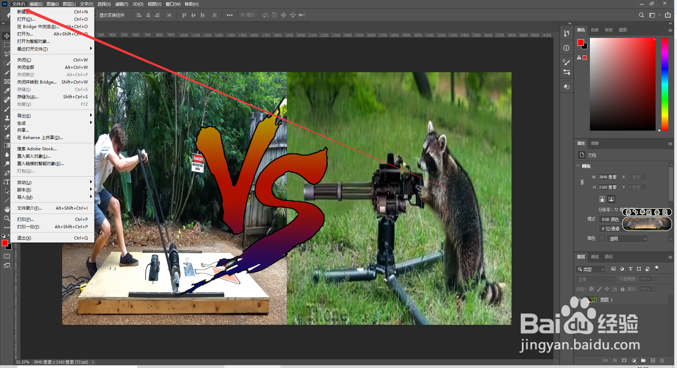
Task: Click the Share icon at top right
Action: [x=668, y=15]
